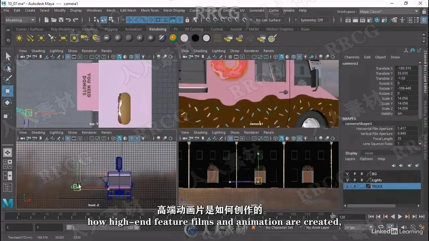The width and height of the screenshot is (429, 241).
Task: Select the Select tool arrow in toolbox
Action: pyautogui.click(x=8, y=57)
